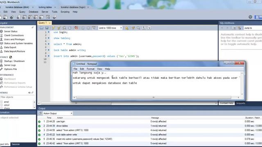
Task: Expand the Management section of Navigator
Action: [33, 27]
